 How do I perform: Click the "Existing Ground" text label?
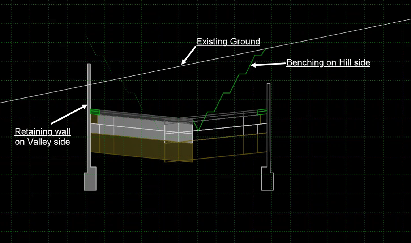[x=228, y=42]
